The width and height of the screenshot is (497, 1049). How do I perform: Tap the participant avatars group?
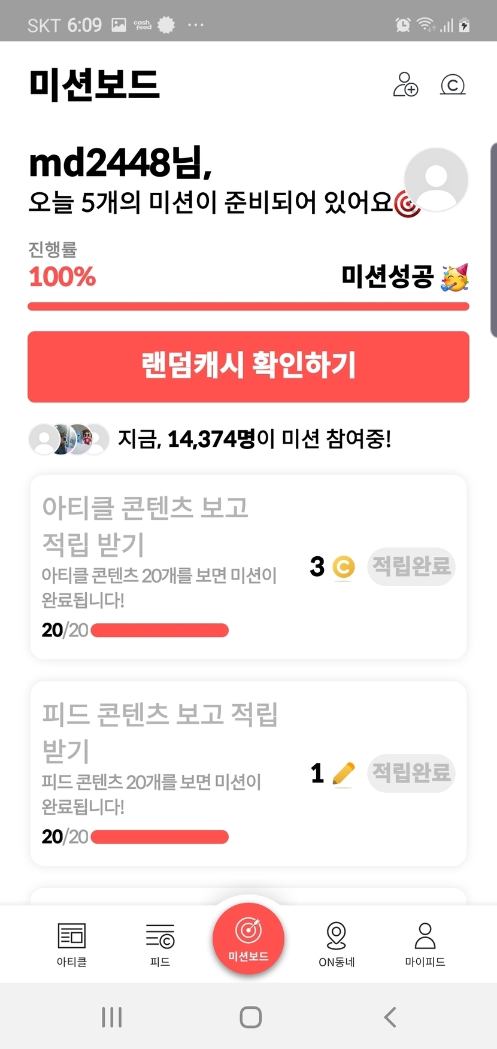click(x=69, y=439)
